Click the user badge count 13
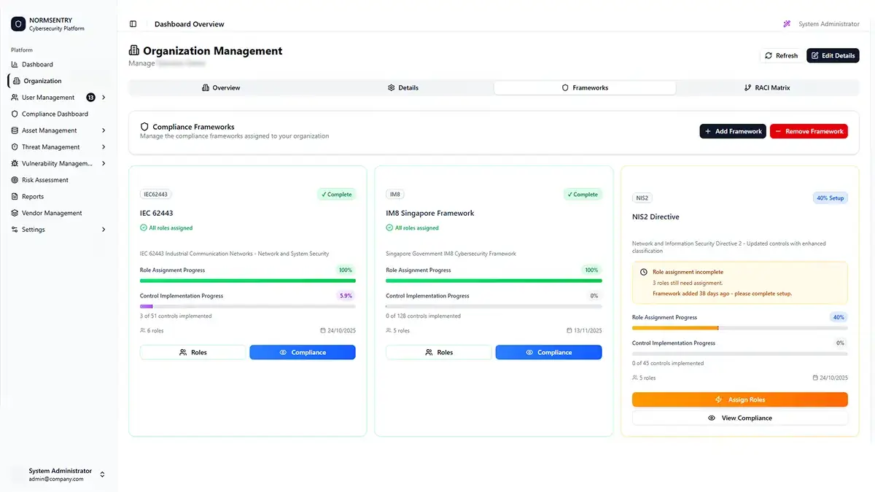This screenshot has height=492, width=875. (x=90, y=98)
